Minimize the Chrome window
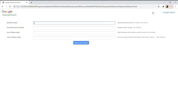Viewport: 178px width, 100px height. (165, 2)
